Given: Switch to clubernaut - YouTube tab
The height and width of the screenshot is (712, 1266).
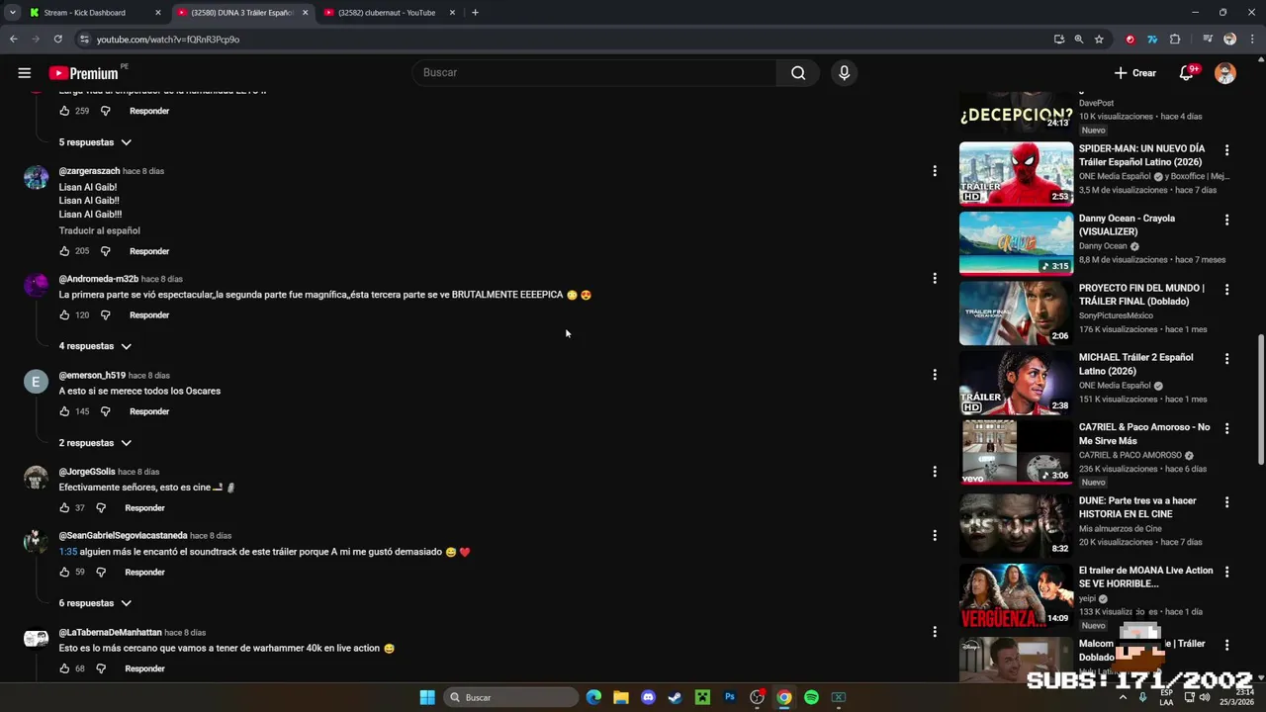Looking at the screenshot, I should pyautogui.click(x=388, y=13).
